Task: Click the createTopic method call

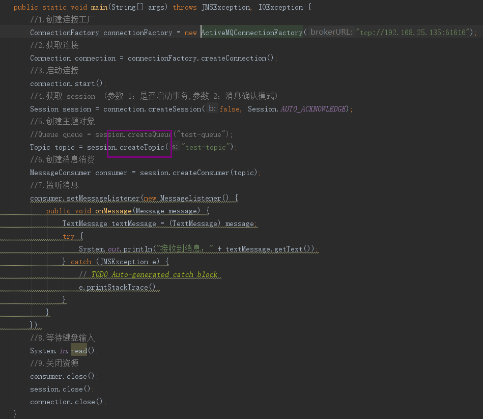Action: (x=142, y=147)
